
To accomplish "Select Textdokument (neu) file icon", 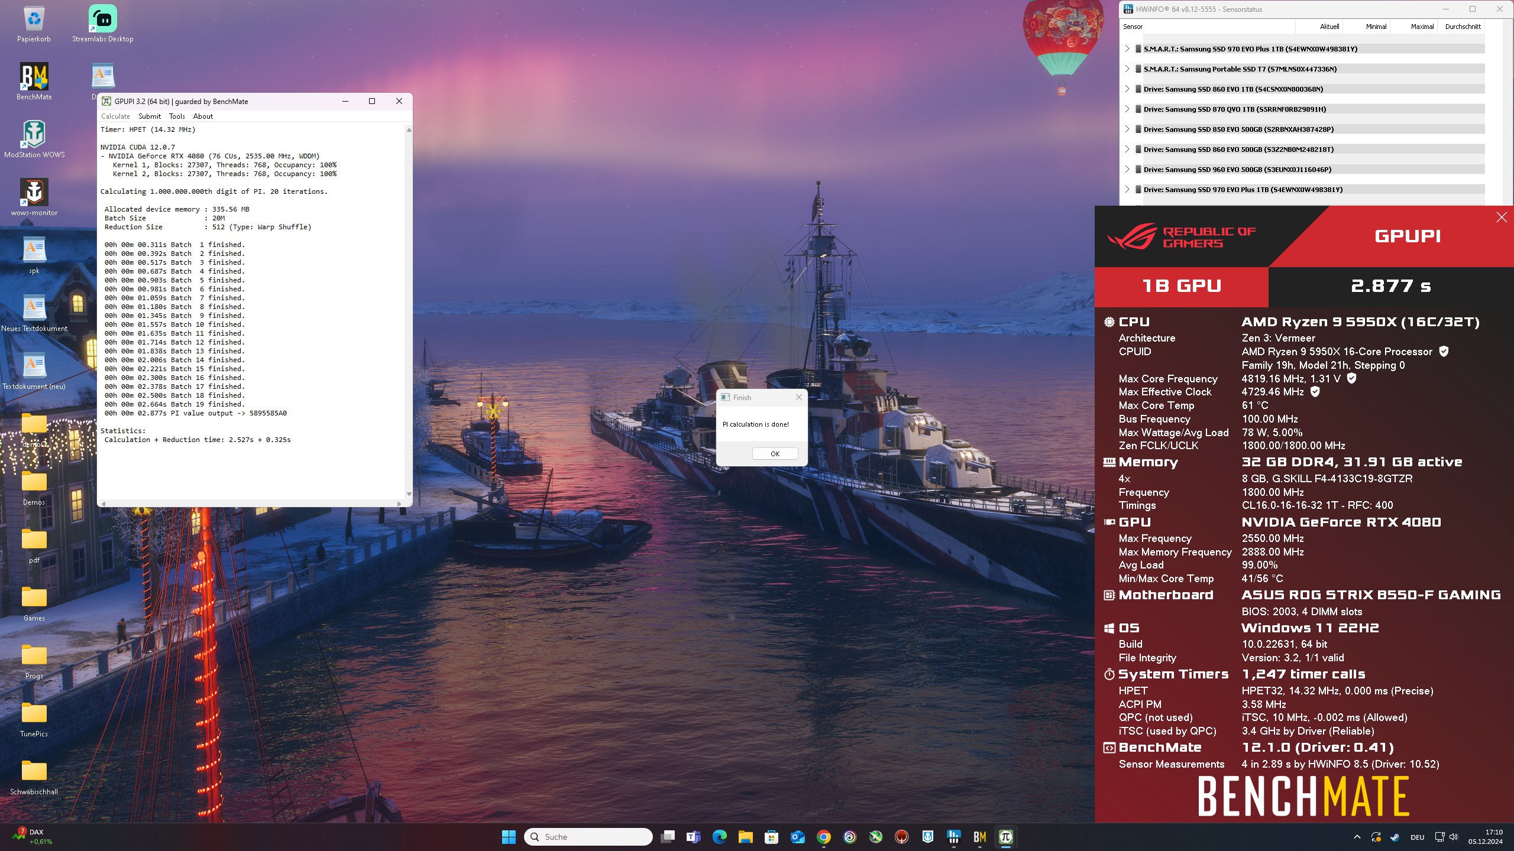I will 34,371.
